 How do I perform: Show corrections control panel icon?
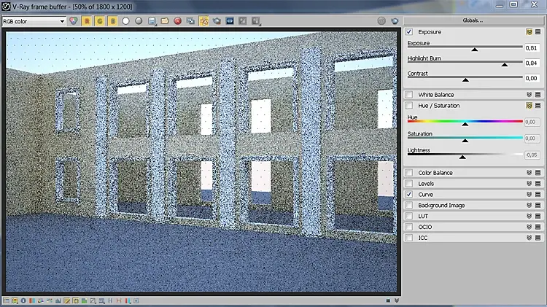click(x=6, y=300)
